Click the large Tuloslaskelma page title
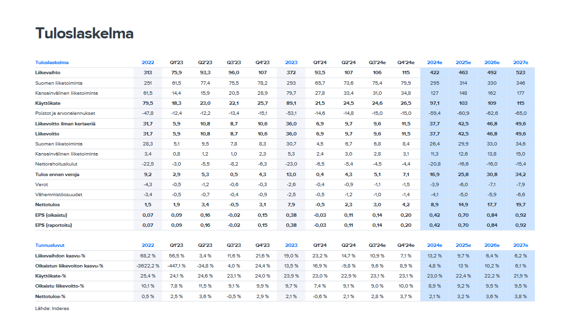Image resolution: width=575 pixels, height=322 pixels. [84, 33]
